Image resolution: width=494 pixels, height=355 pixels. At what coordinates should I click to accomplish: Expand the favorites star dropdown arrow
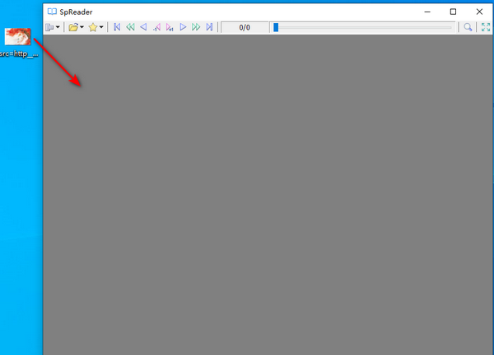pos(102,27)
